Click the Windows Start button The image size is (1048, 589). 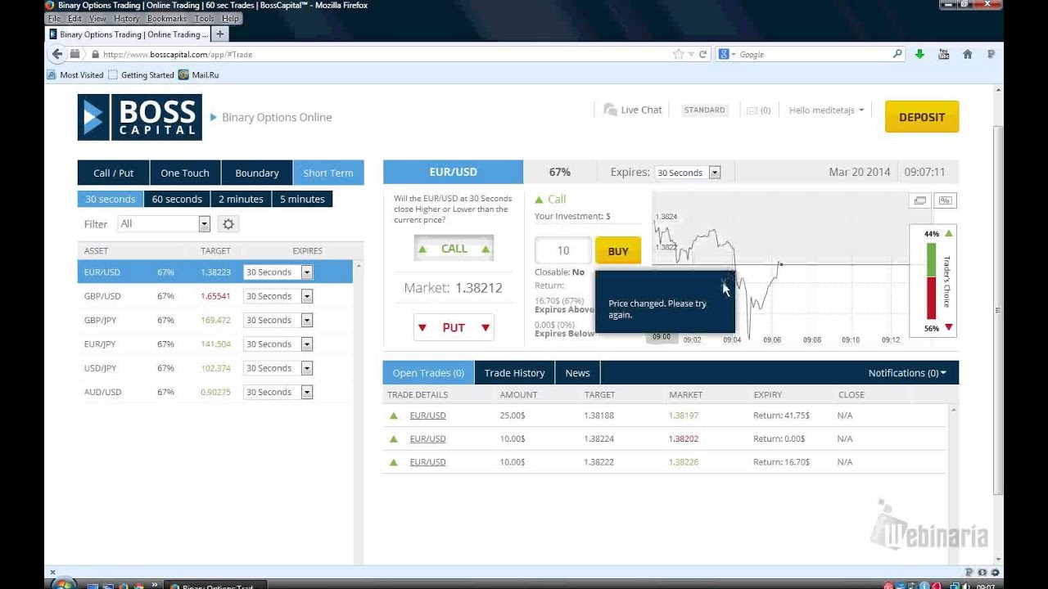pos(64,585)
